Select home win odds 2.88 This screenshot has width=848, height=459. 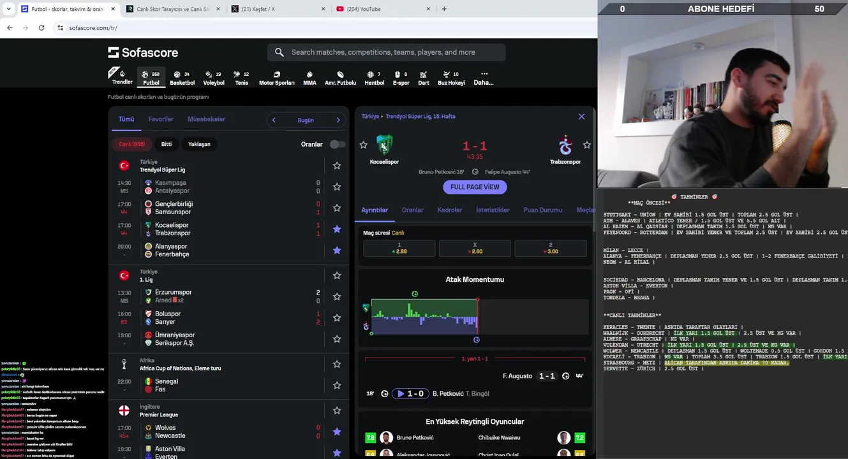pyautogui.click(x=399, y=248)
